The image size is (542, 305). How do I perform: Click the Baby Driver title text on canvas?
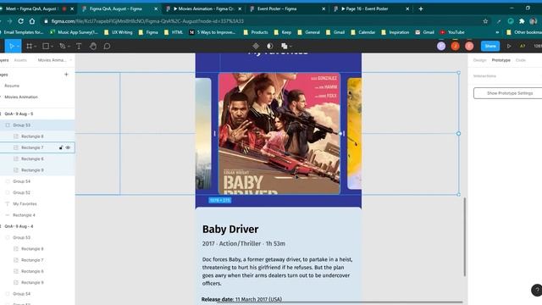click(230, 230)
